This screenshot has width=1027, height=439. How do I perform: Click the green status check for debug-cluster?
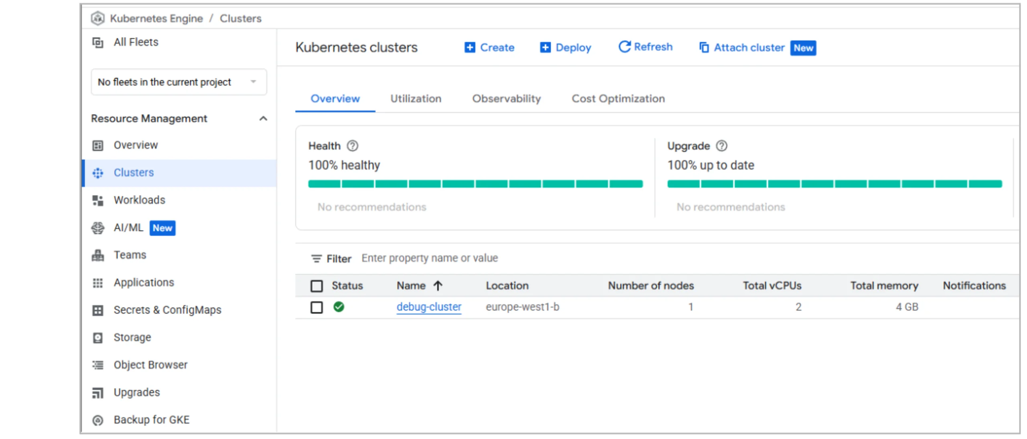[x=339, y=307]
